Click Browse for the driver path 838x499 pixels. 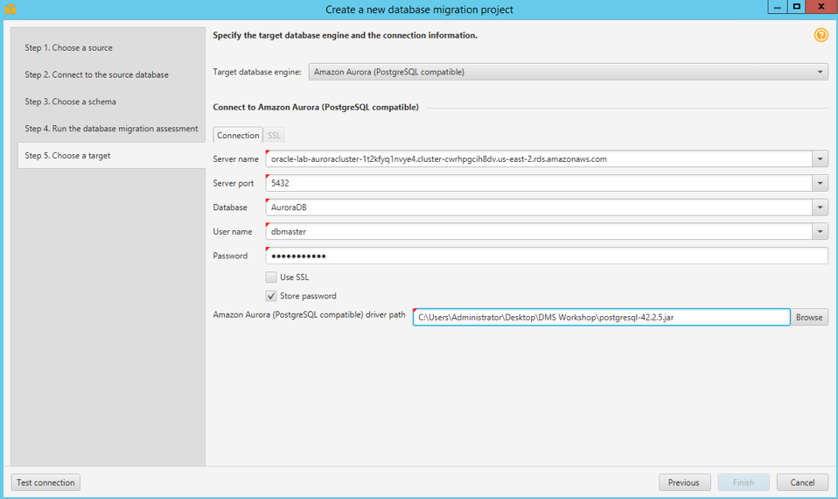[809, 317]
